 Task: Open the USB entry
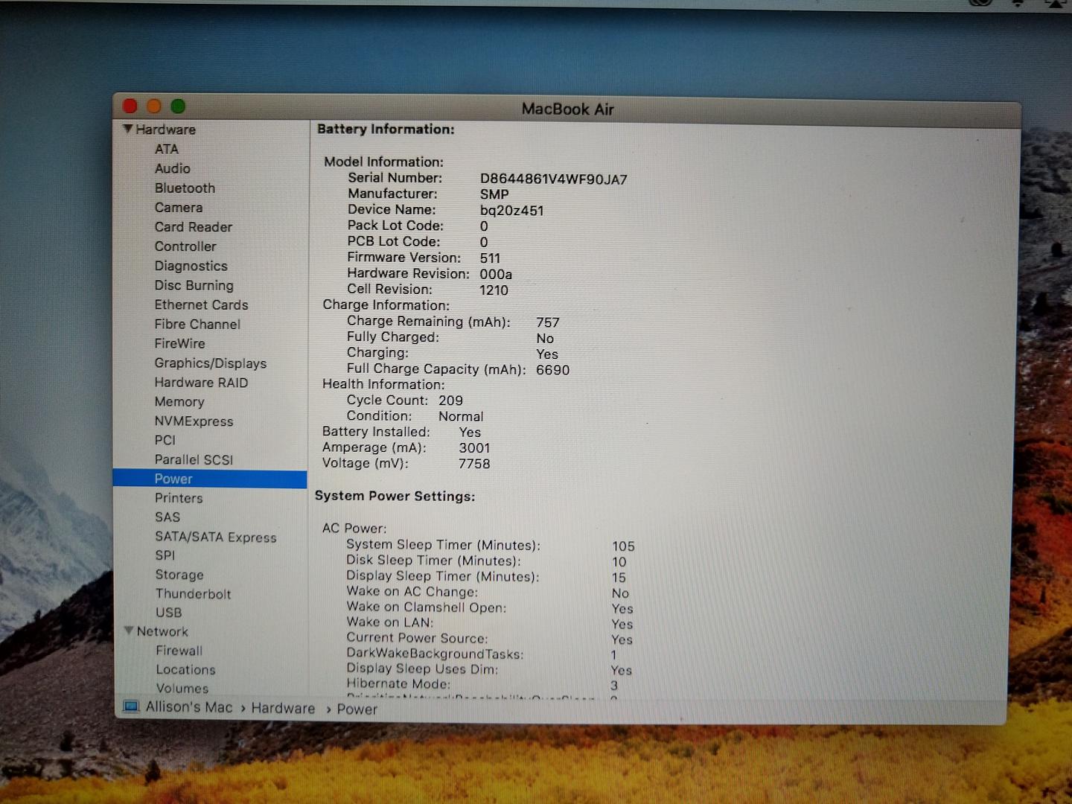point(169,613)
